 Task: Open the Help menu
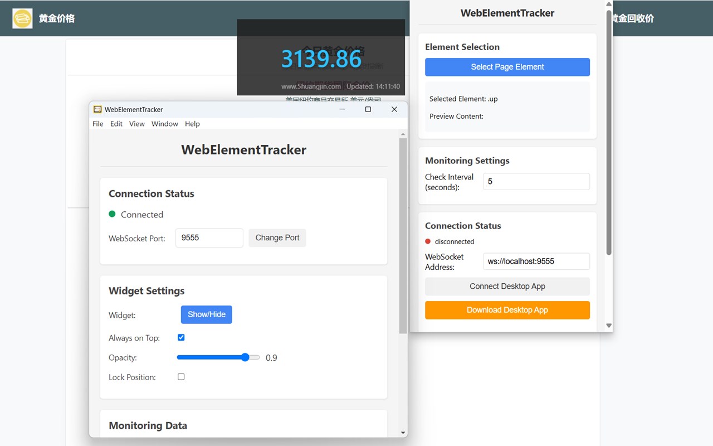tap(192, 124)
